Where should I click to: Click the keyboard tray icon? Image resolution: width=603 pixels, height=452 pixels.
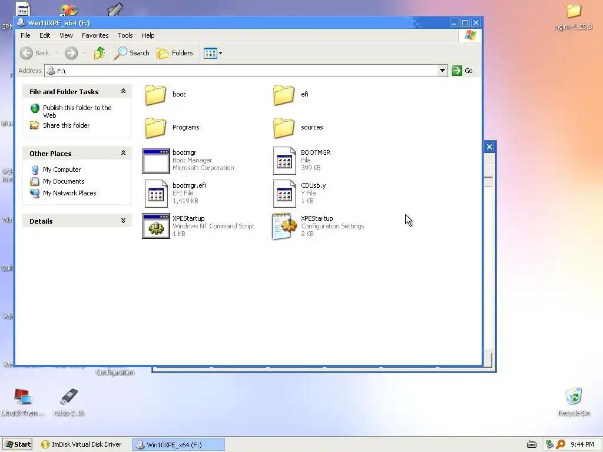coord(532,444)
